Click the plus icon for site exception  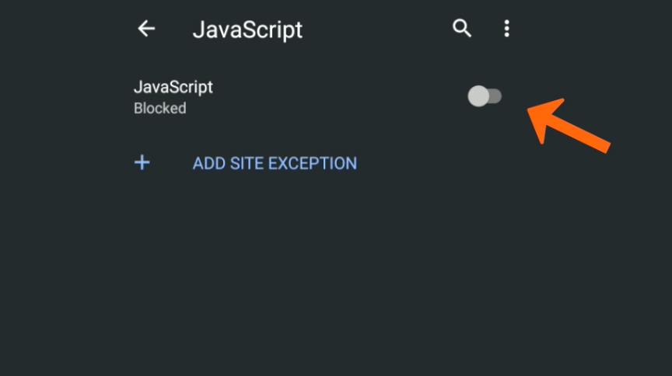tap(142, 162)
